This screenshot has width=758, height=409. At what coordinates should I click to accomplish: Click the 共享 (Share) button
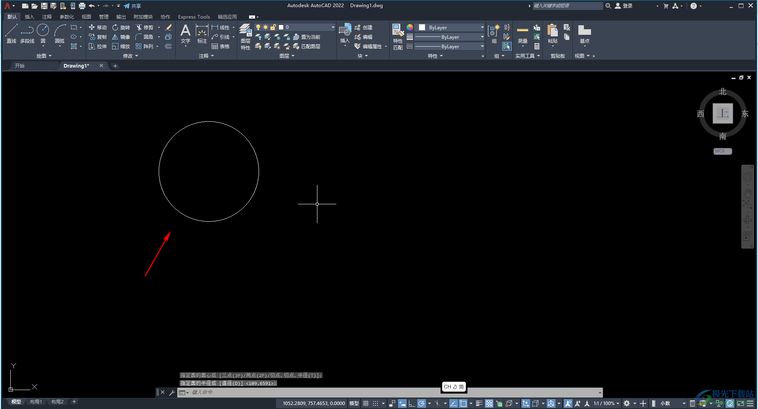[x=132, y=6]
